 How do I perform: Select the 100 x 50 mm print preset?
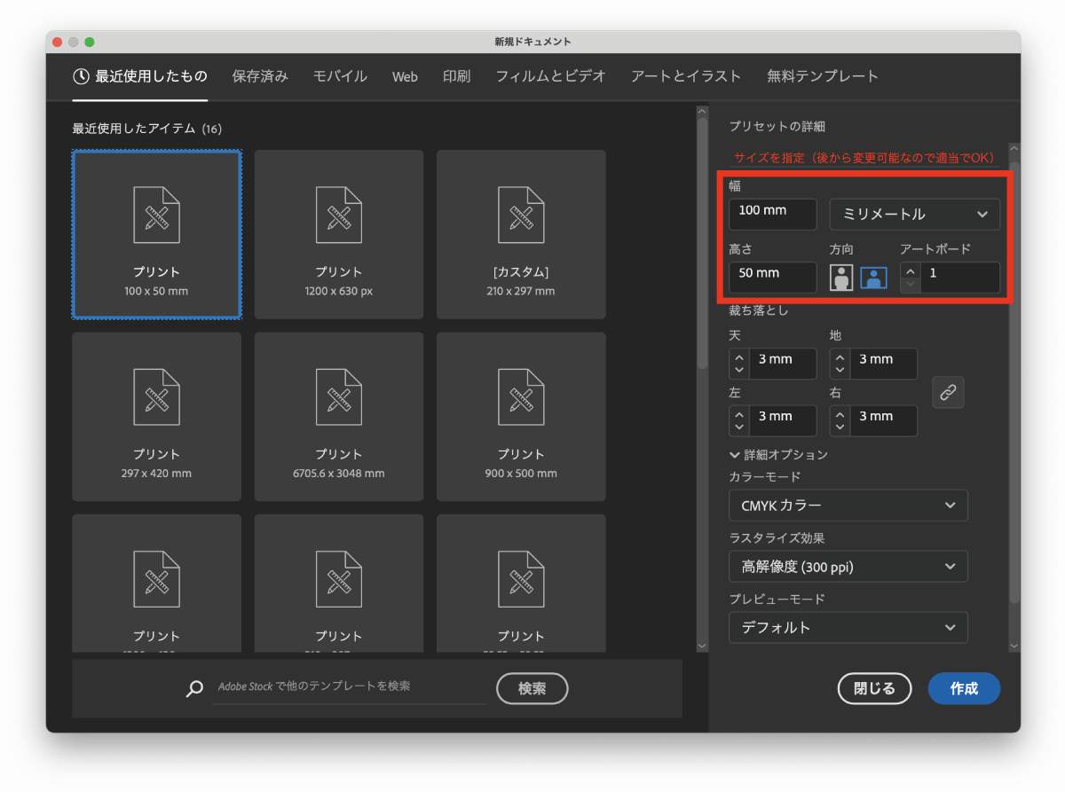click(x=157, y=234)
